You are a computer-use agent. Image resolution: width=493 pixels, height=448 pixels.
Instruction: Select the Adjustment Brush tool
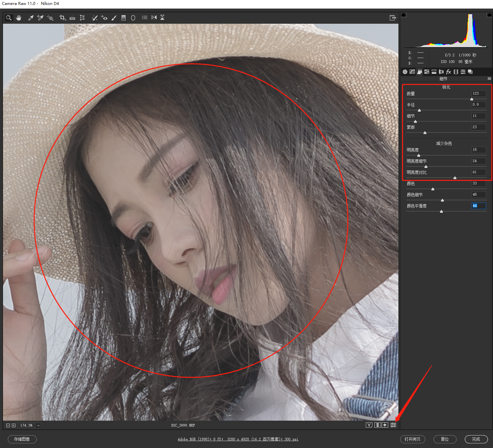(114, 18)
